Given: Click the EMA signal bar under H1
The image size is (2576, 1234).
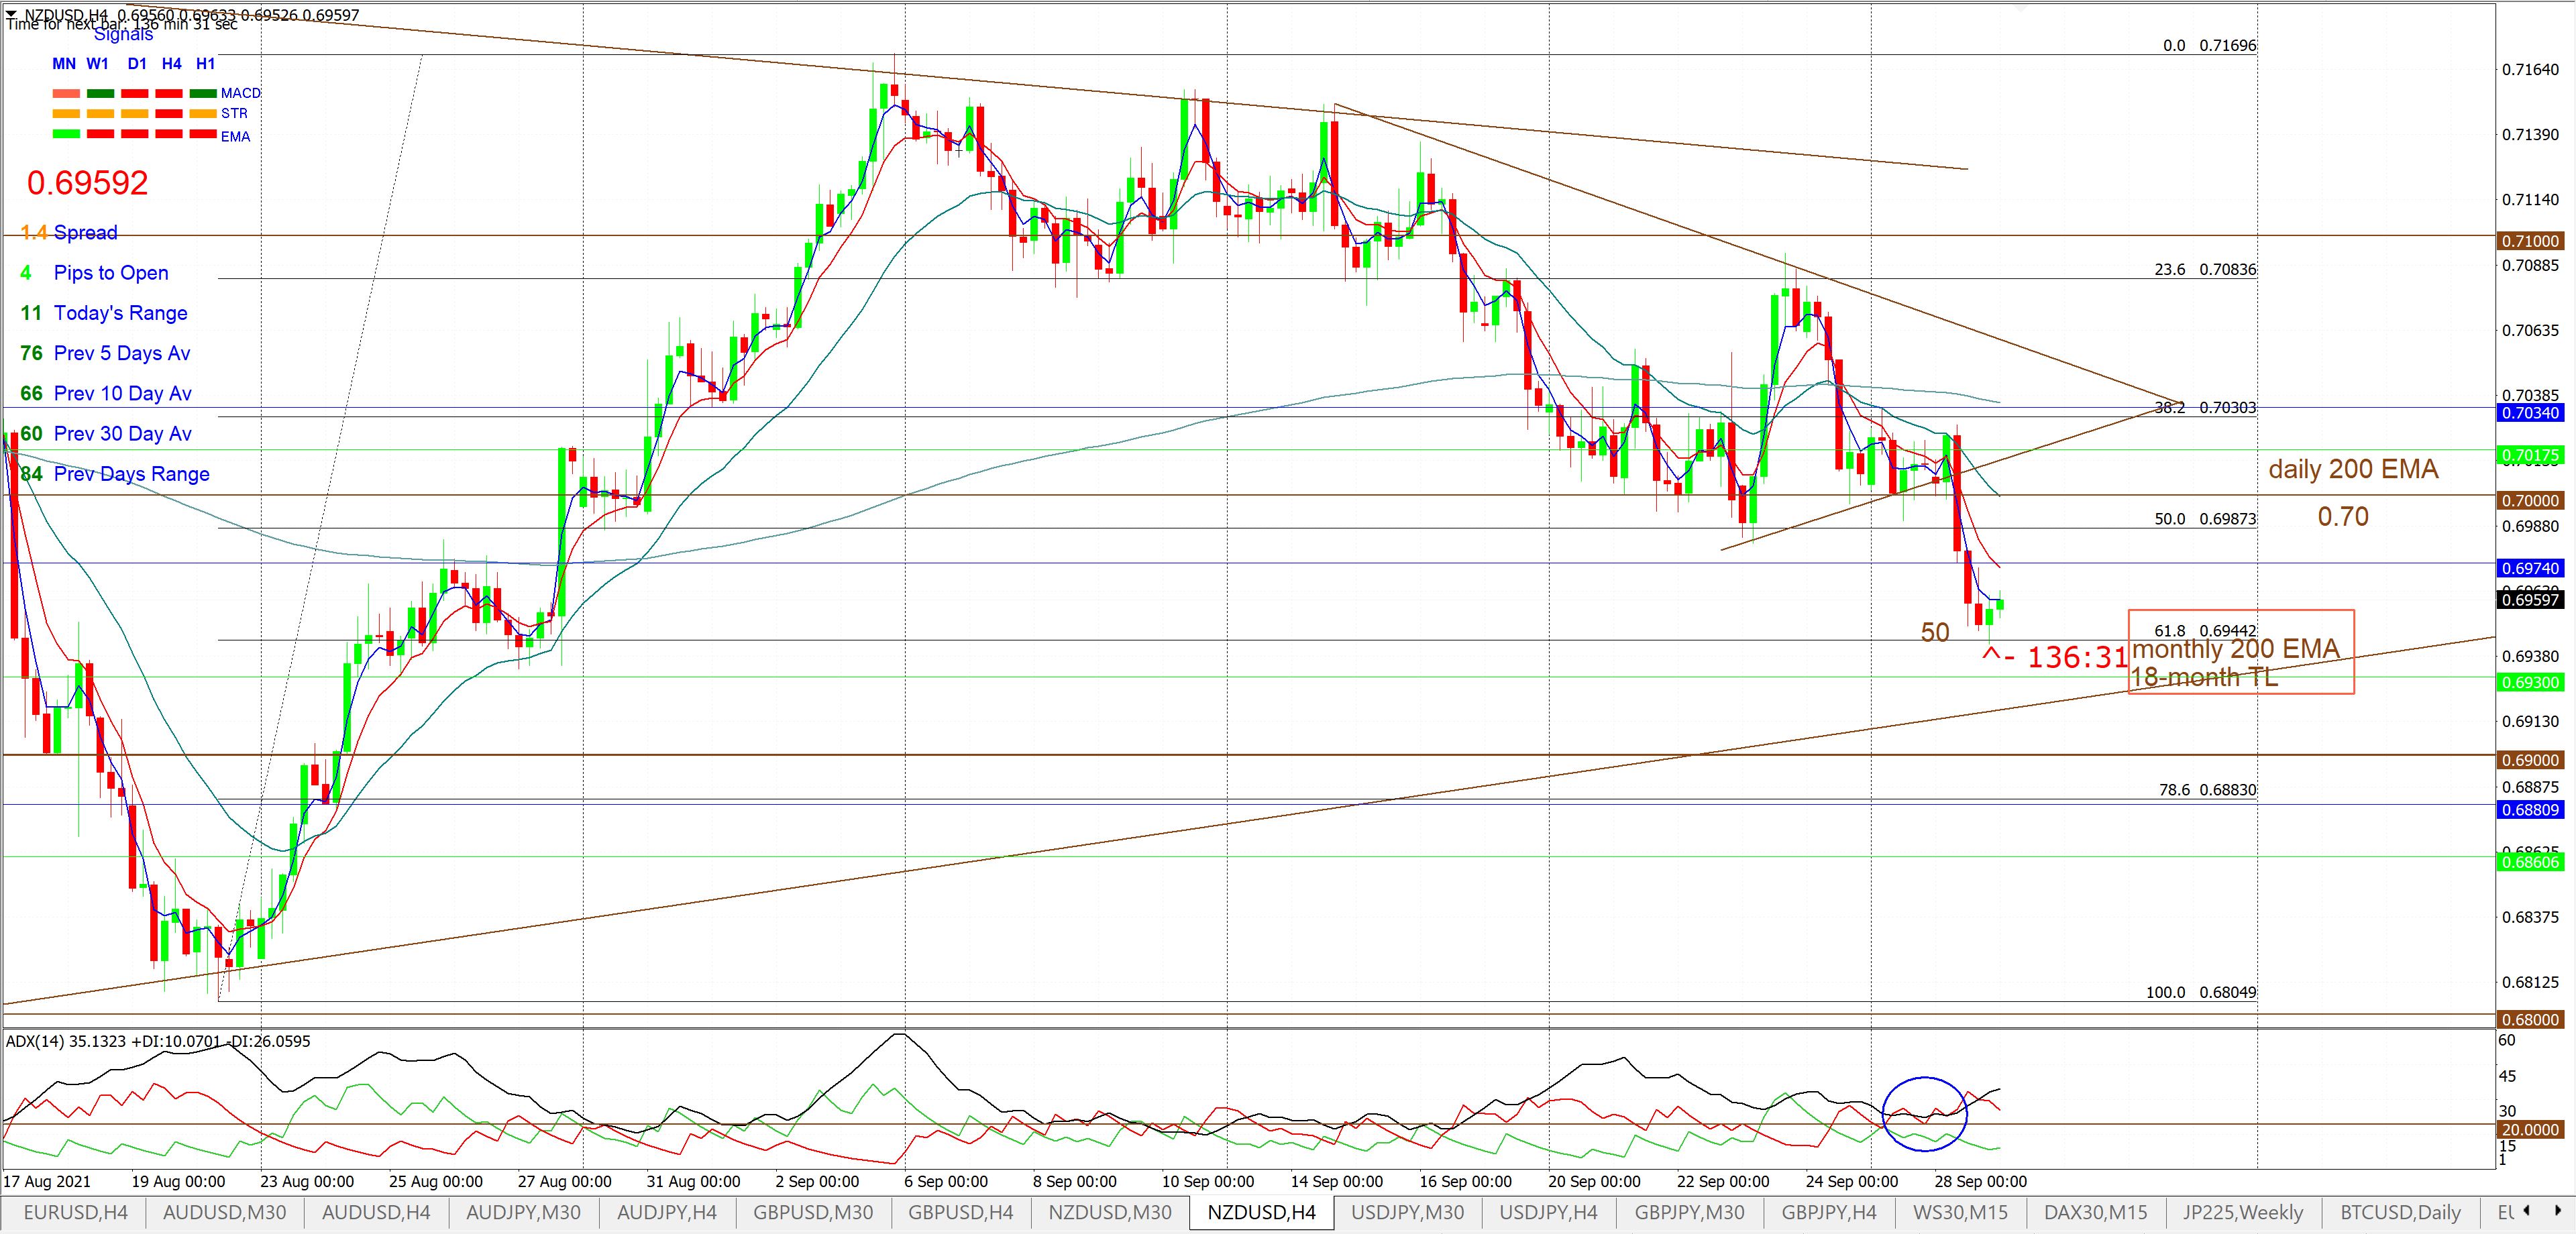Looking at the screenshot, I should (204, 133).
